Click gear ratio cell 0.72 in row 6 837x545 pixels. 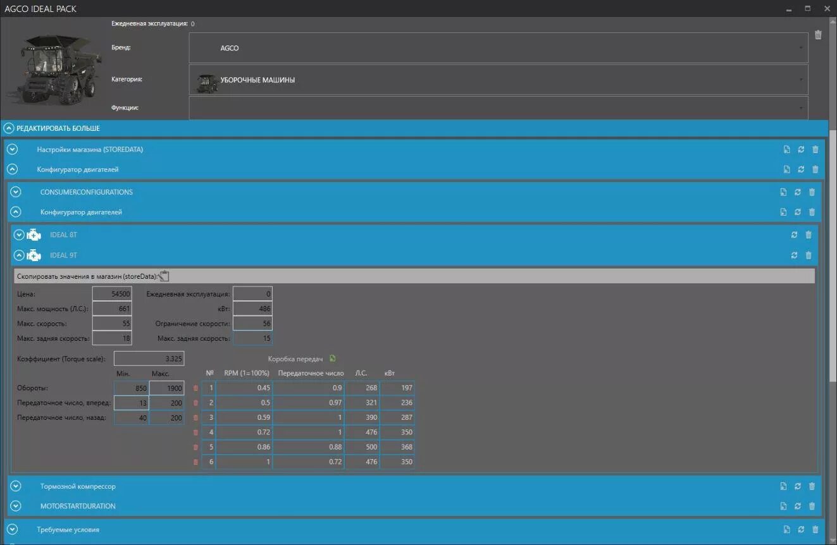(x=309, y=462)
